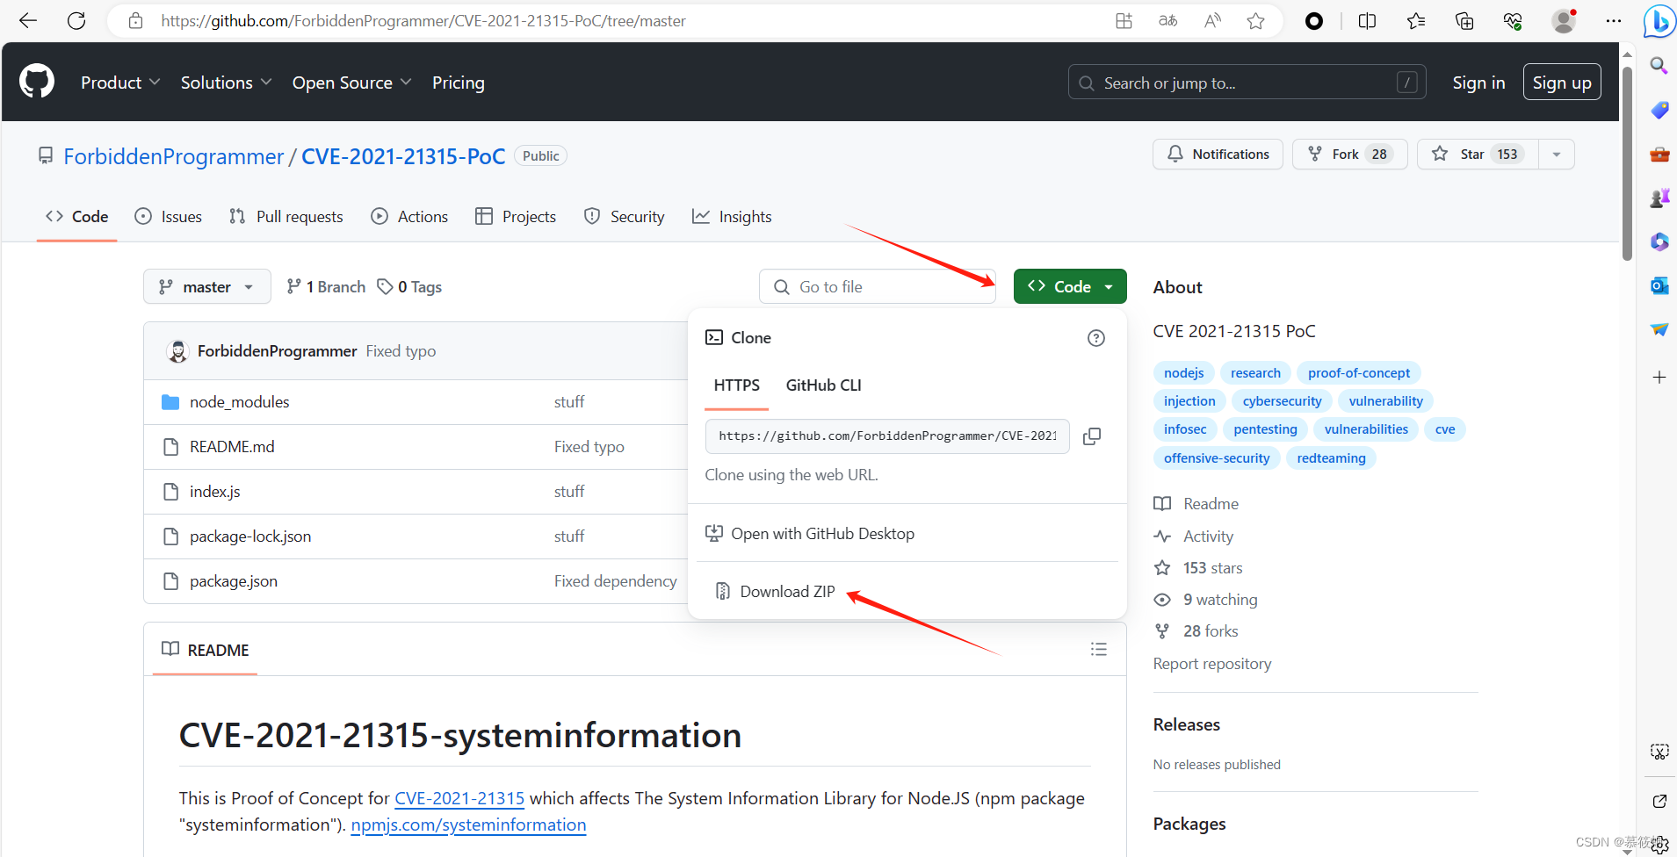Click the GitHub home logo
Viewport: 1677px width, 857px height.
click(36, 81)
